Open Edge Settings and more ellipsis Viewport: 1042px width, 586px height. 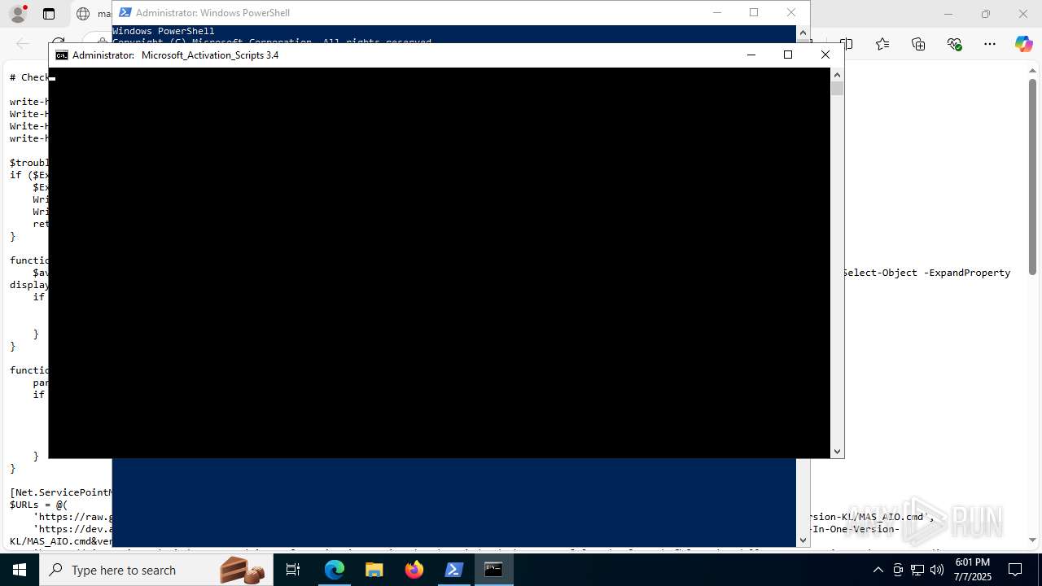point(990,44)
